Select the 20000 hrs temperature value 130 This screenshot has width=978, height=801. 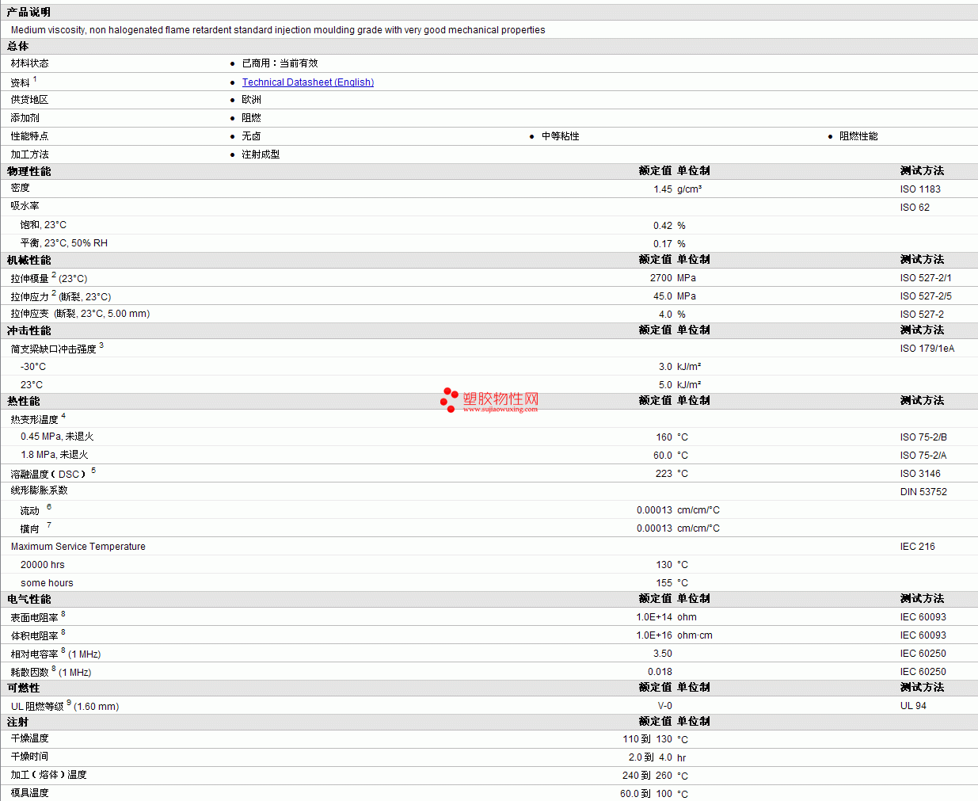coord(664,565)
